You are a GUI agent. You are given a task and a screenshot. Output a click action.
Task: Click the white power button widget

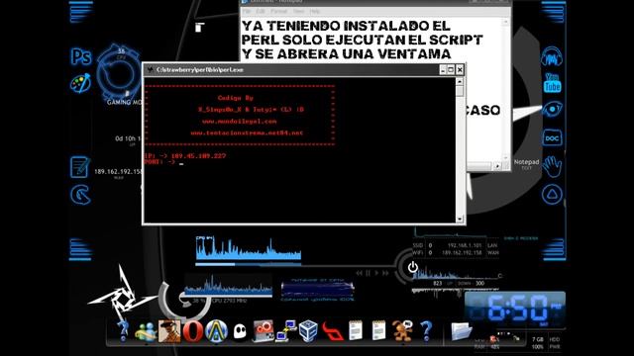coord(412,267)
